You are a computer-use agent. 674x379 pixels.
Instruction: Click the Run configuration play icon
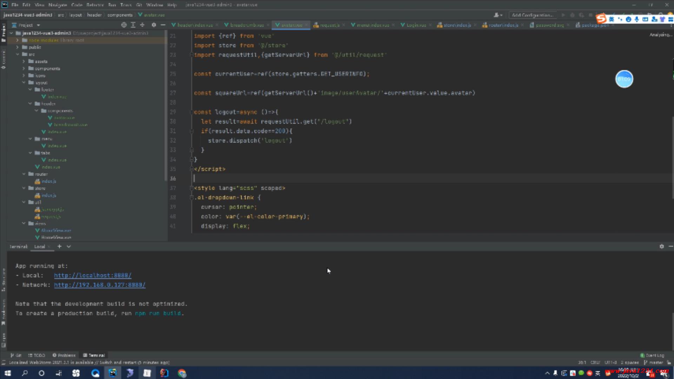(563, 15)
